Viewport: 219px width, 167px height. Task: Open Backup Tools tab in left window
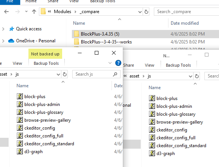[46, 63]
